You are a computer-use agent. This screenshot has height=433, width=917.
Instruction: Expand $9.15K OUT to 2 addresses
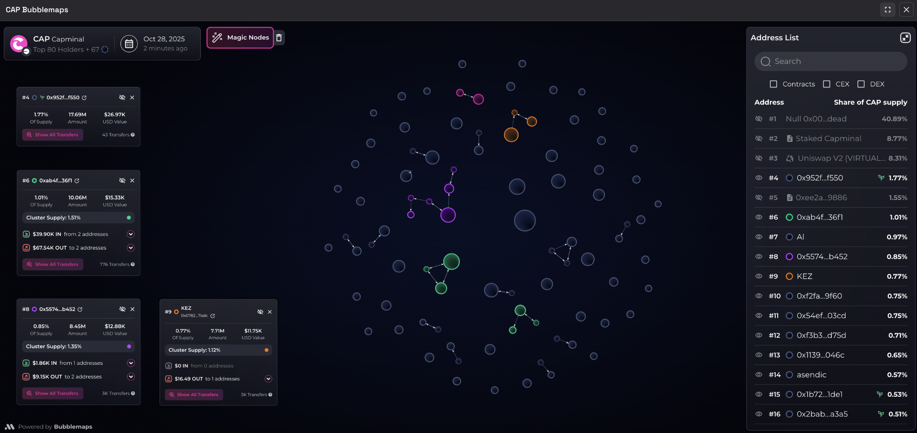coord(131,377)
